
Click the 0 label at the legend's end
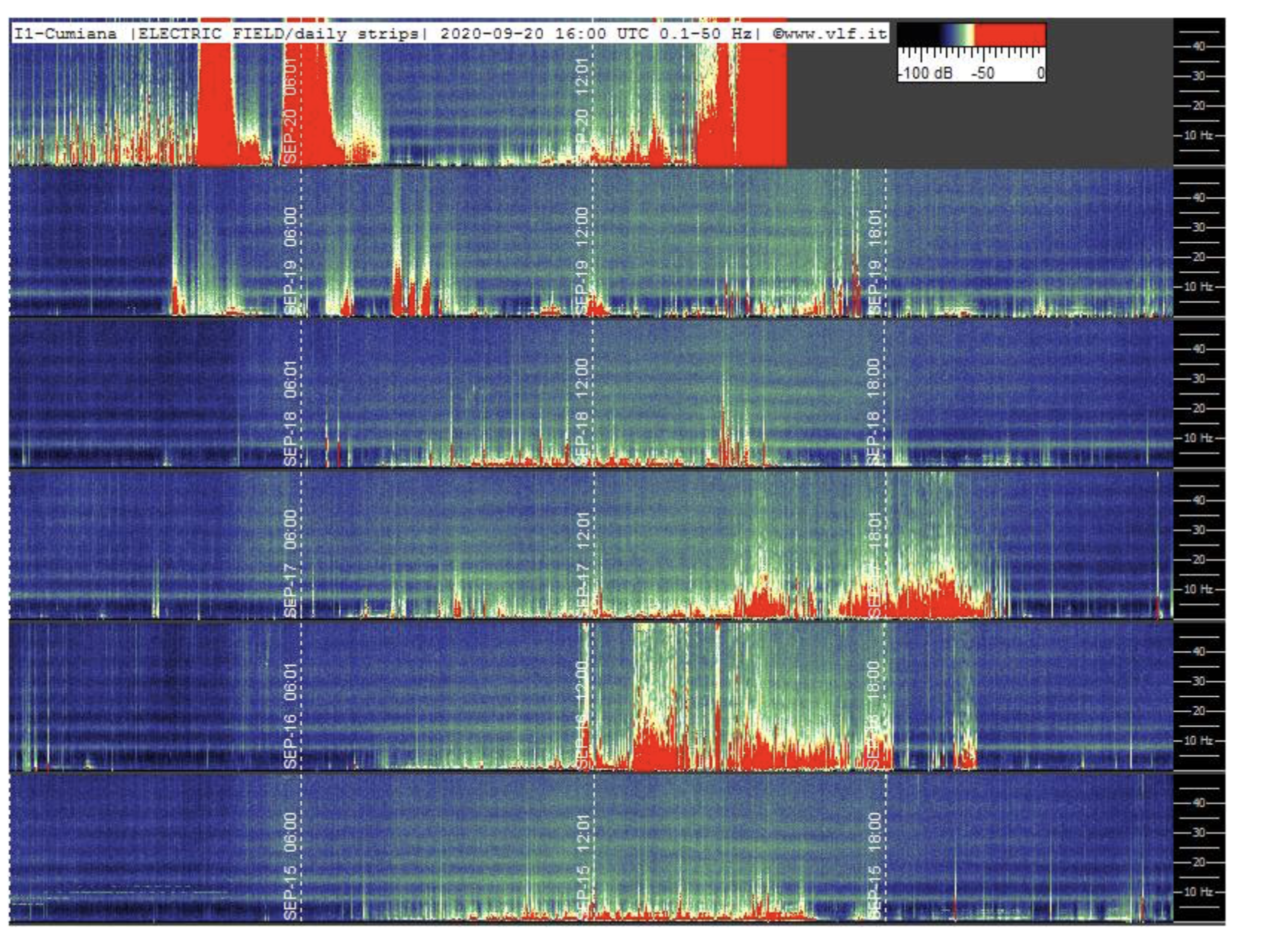1040,73
